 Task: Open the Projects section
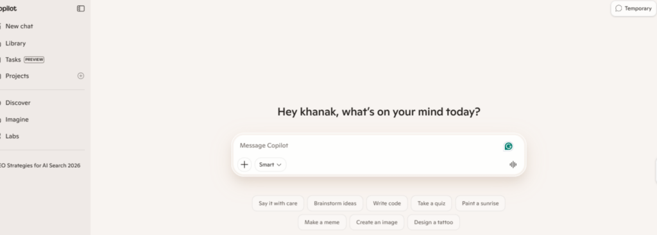click(17, 76)
